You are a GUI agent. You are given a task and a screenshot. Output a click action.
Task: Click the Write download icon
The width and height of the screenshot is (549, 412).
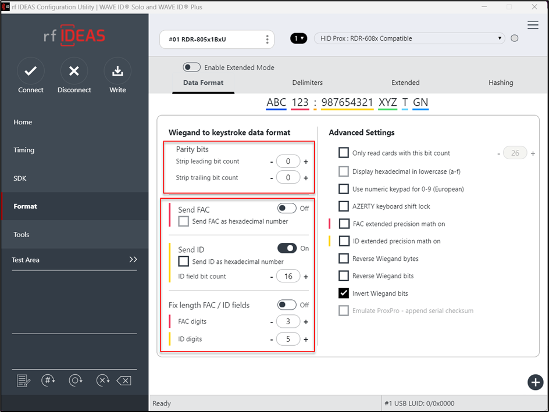[x=117, y=71]
